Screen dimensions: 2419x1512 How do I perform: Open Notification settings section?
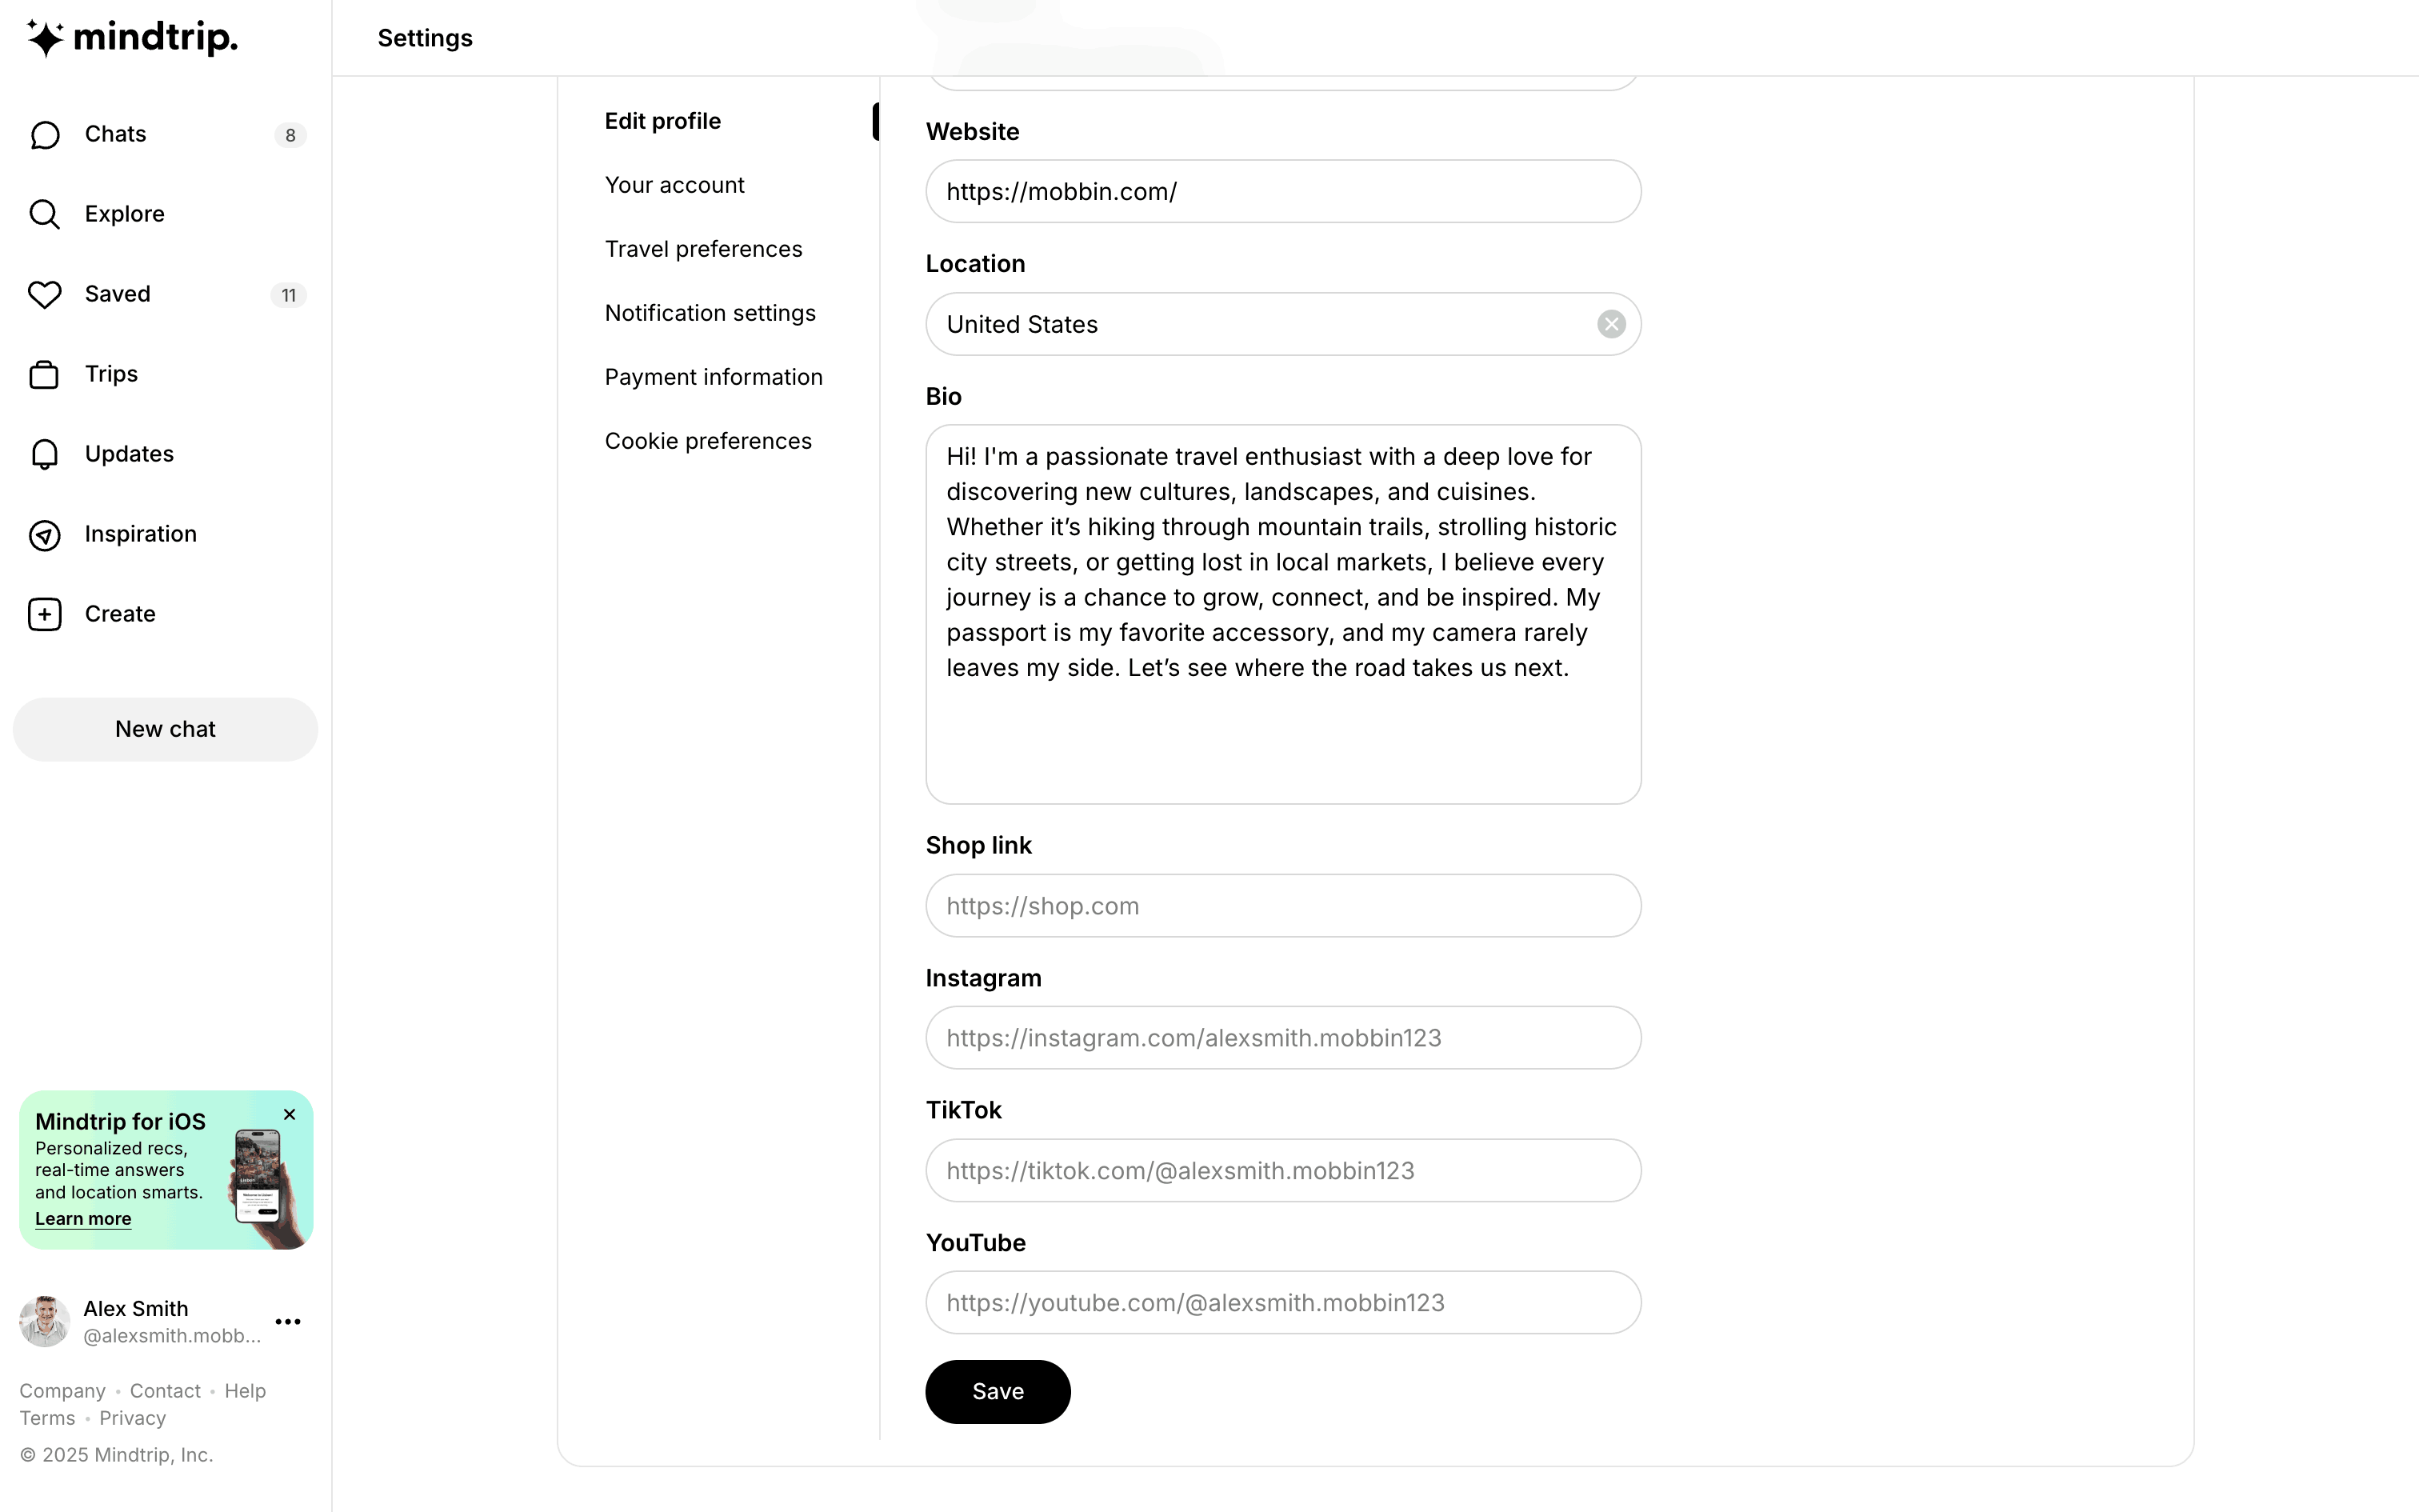tap(710, 313)
